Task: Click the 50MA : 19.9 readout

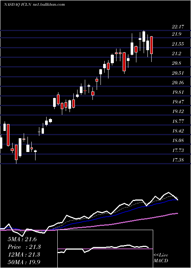Action: click(24, 262)
